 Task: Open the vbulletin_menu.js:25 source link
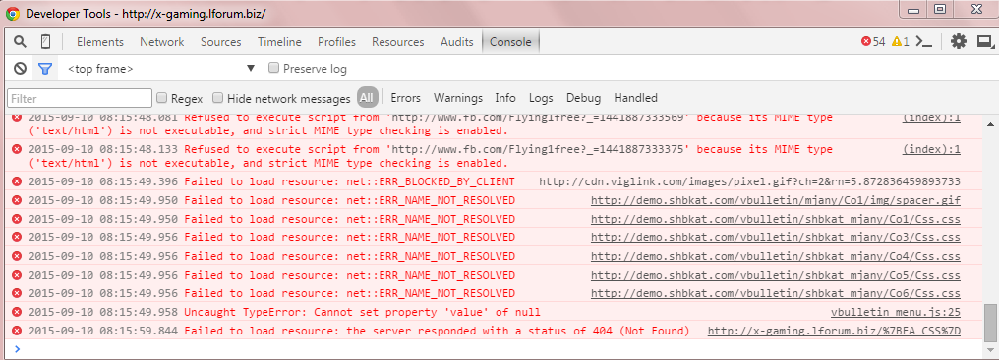pos(895,312)
